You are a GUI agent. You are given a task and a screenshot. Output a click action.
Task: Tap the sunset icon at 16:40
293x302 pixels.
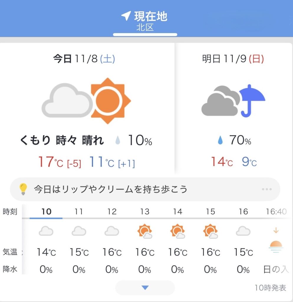click(x=276, y=247)
